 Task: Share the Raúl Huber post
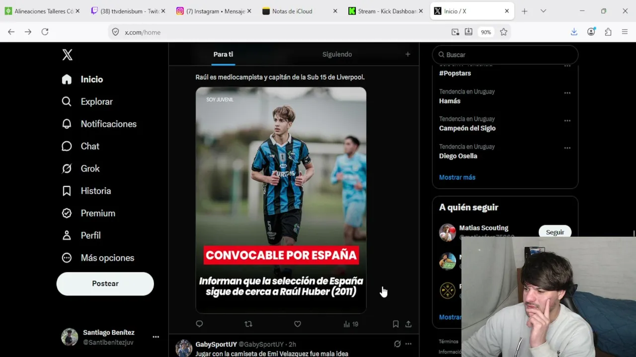tap(408, 324)
